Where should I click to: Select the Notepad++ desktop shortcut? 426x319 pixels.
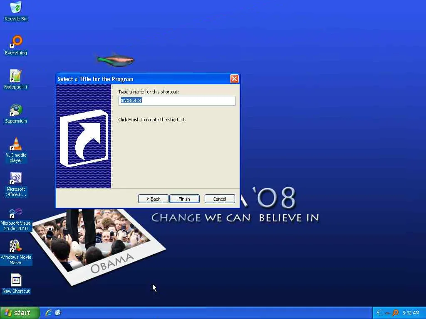pyautogui.click(x=16, y=79)
